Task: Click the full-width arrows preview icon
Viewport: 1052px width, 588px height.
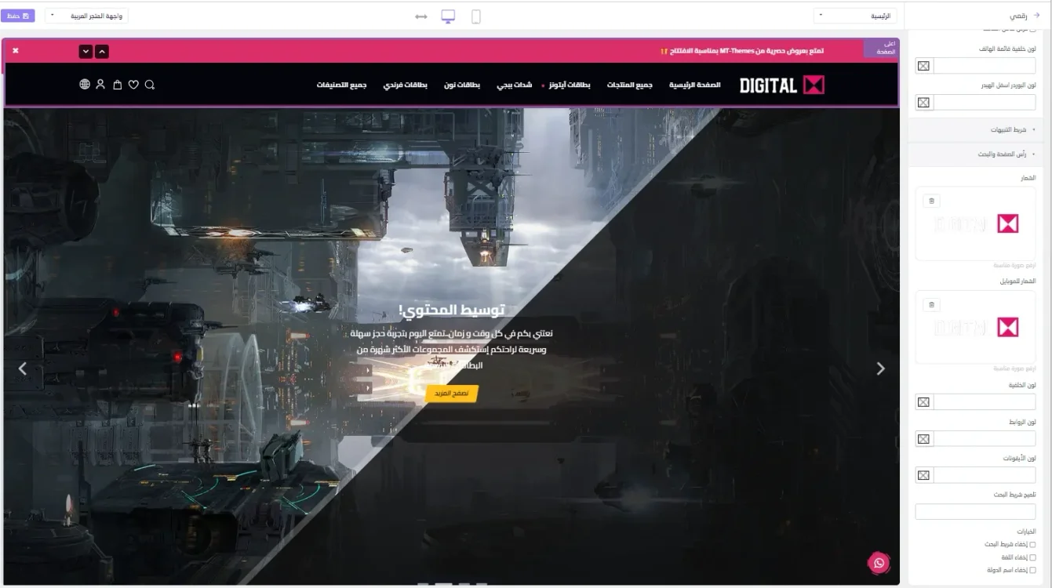Action: click(421, 16)
